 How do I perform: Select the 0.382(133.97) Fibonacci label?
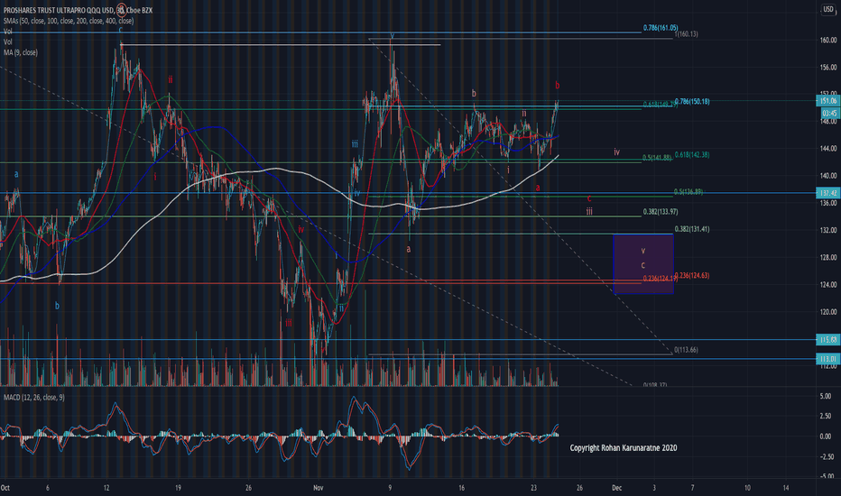click(x=661, y=212)
